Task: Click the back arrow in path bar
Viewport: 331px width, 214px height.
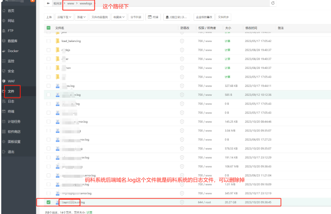Action: pos(48,3)
